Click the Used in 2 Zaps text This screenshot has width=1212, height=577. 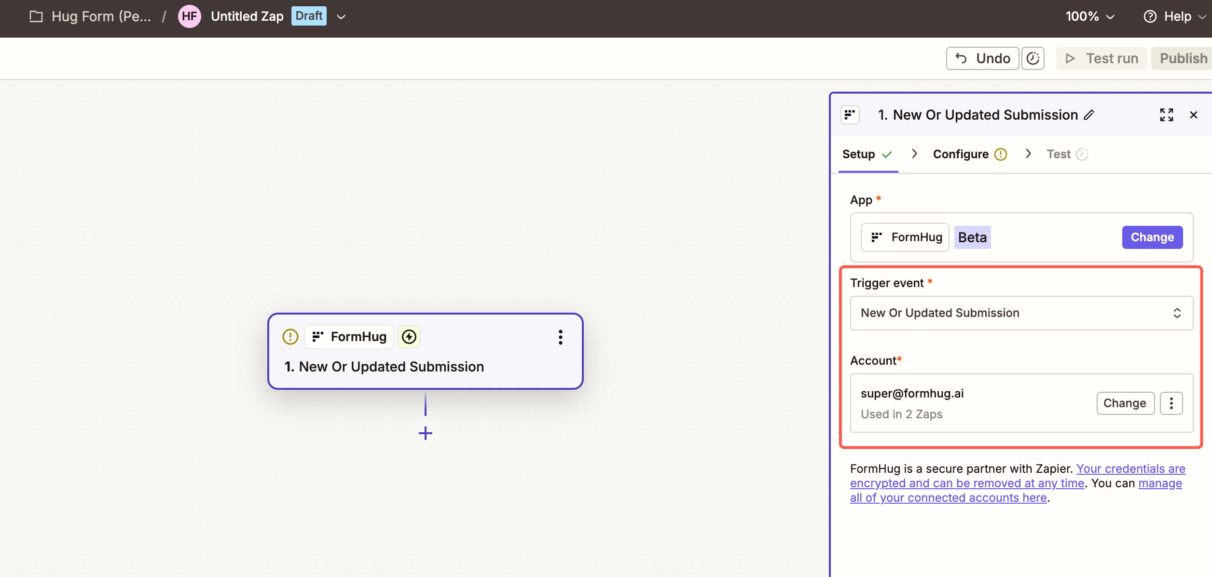pos(901,414)
